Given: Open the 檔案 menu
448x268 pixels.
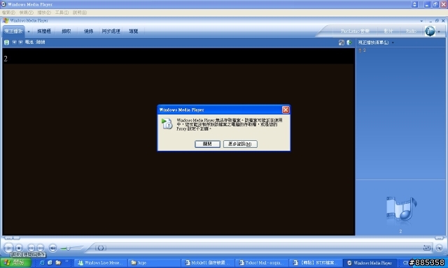Looking at the screenshot, I should tap(8, 13).
